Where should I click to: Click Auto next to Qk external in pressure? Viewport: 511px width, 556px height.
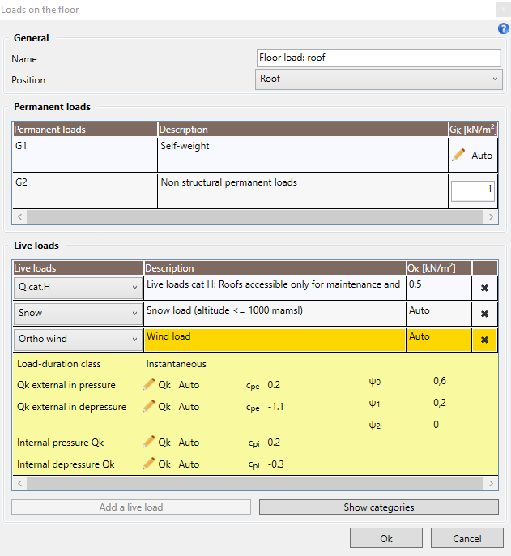pyautogui.click(x=189, y=385)
